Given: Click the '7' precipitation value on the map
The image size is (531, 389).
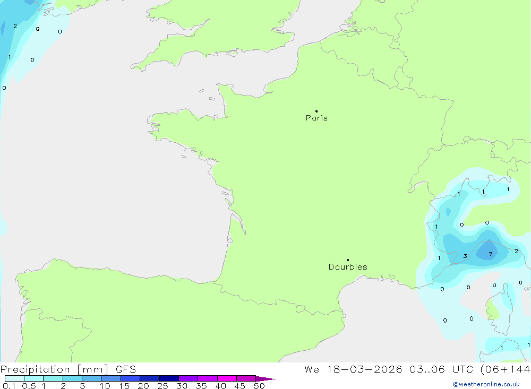Looking at the screenshot, I should point(490,254).
